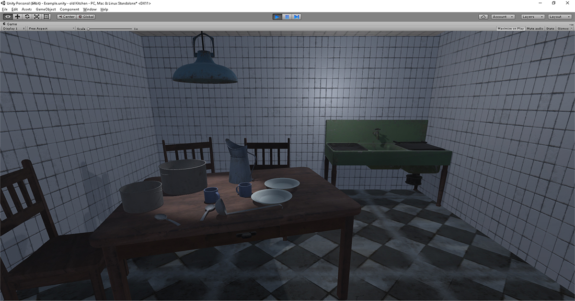This screenshot has width=575, height=301.
Task: Open Unity Cloud Services
Action: click(x=483, y=16)
